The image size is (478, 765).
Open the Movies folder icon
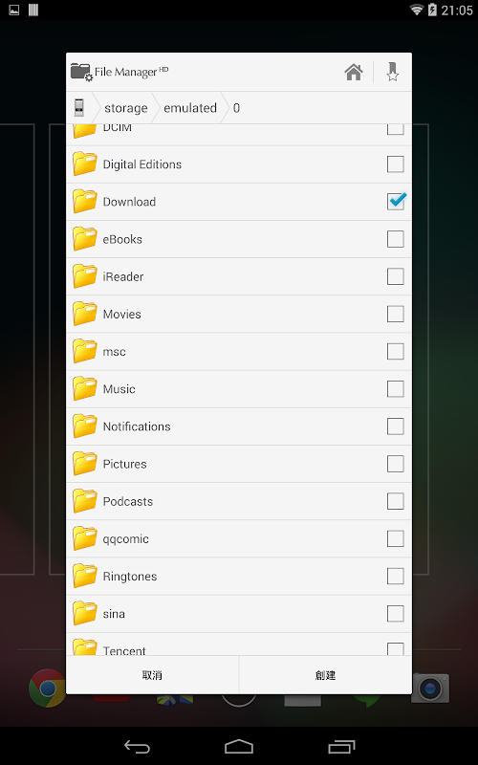pos(85,314)
